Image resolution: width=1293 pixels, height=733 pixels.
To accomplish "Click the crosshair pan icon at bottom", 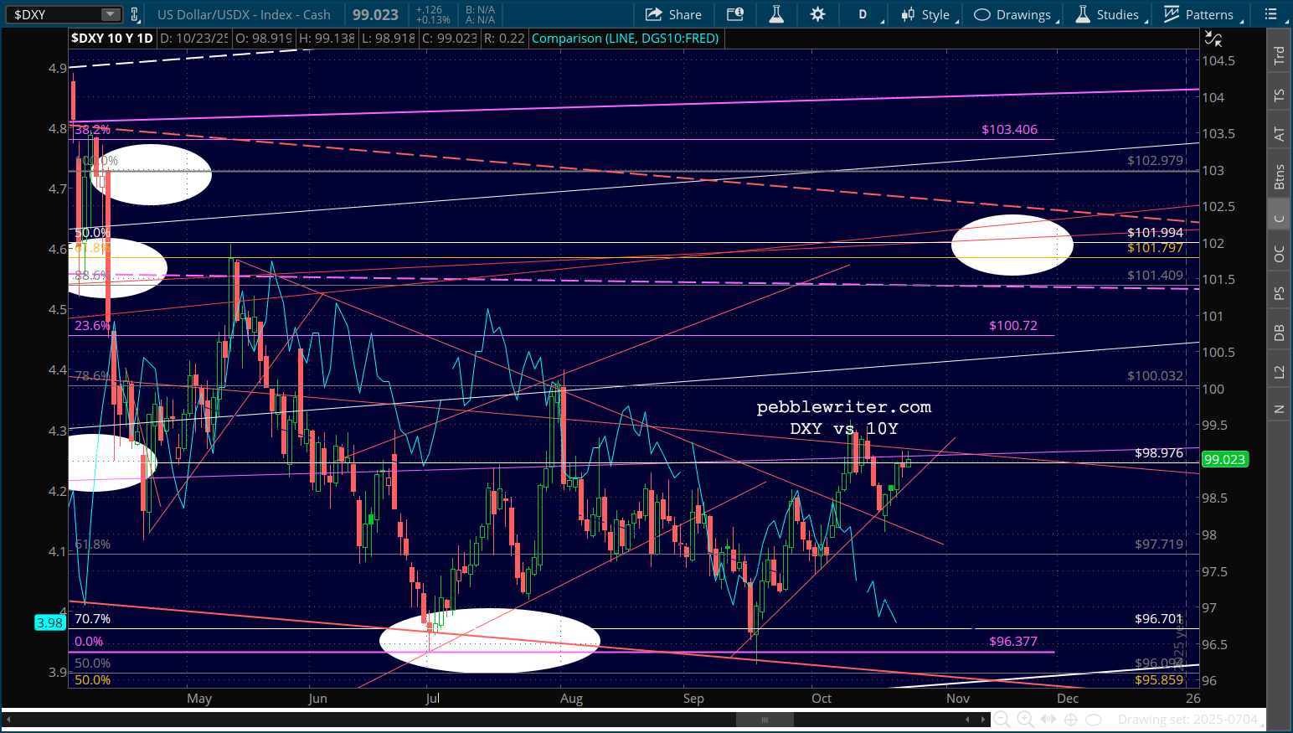I will click(x=1070, y=720).
